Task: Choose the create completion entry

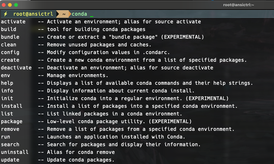Action: pos(10,60)
